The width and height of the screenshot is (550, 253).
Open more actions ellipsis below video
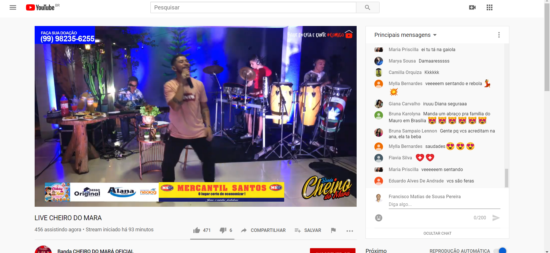(x=350, y=231)
